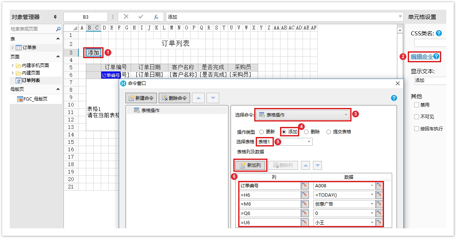Pin the 对象管理器 panel
Screen dimensions: 456x238
pyautogui.click(x=56, y=17)
